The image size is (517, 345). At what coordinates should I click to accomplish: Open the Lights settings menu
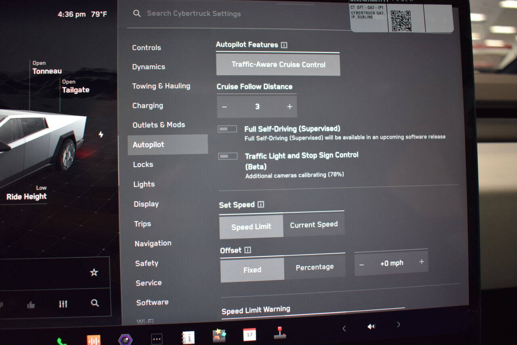point(144,184)
